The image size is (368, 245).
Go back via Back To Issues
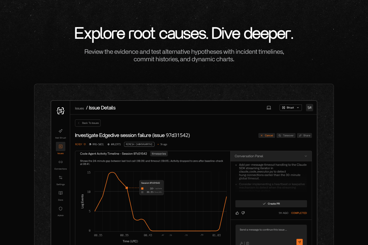[88, 123]
